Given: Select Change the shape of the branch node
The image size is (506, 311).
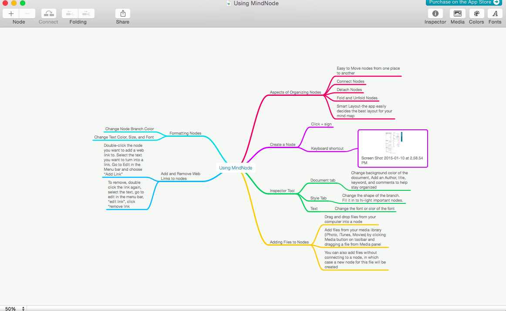Looking at the screenshot, I should click(x=372, y=198).
